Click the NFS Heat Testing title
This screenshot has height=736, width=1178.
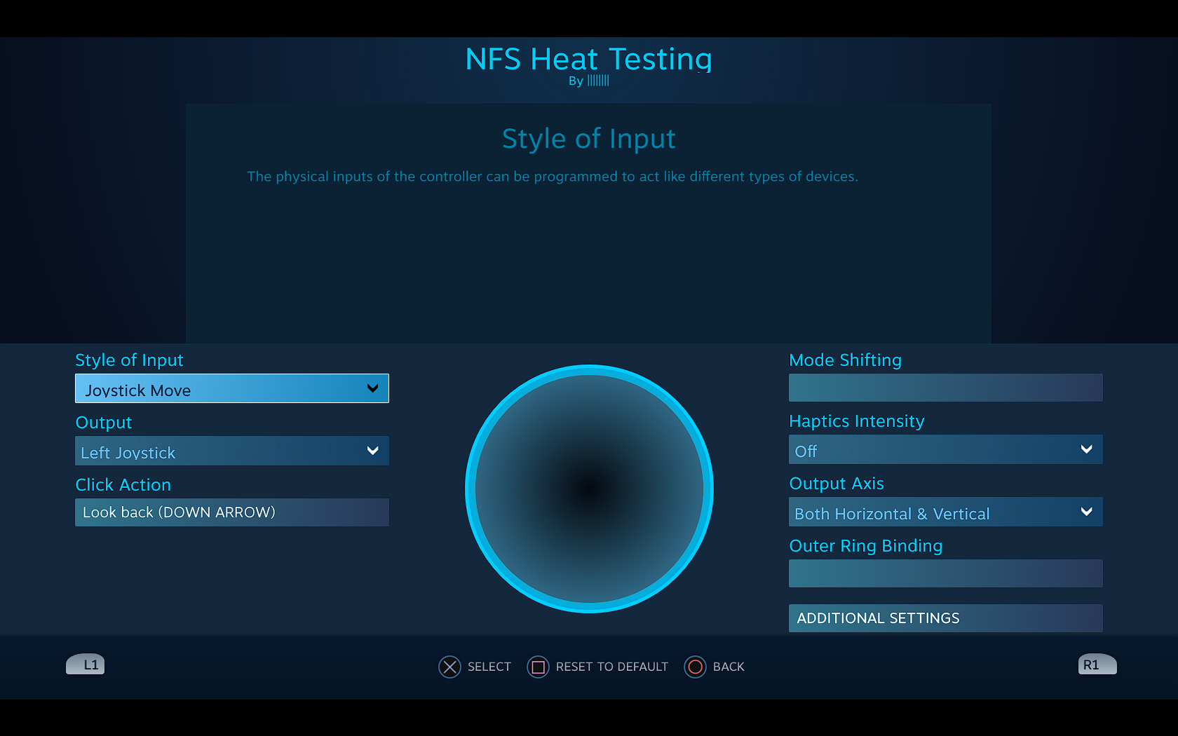pyautogui.click(x=589, y=59)
